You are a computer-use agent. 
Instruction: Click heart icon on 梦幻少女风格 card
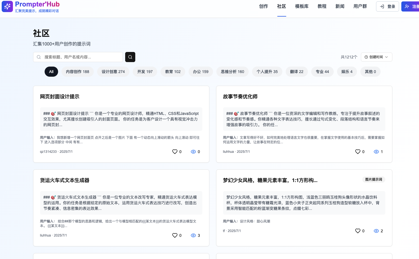click(358, 231)
